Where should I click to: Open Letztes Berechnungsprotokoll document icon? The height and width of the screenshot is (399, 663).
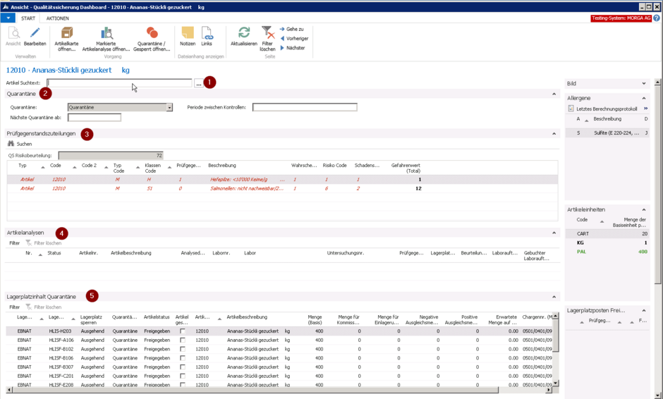571,109
